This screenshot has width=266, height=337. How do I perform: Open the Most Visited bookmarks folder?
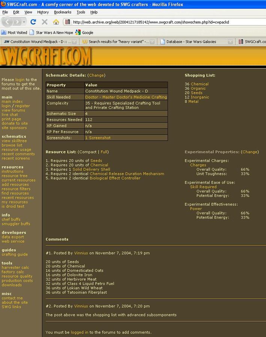(14, 33)
